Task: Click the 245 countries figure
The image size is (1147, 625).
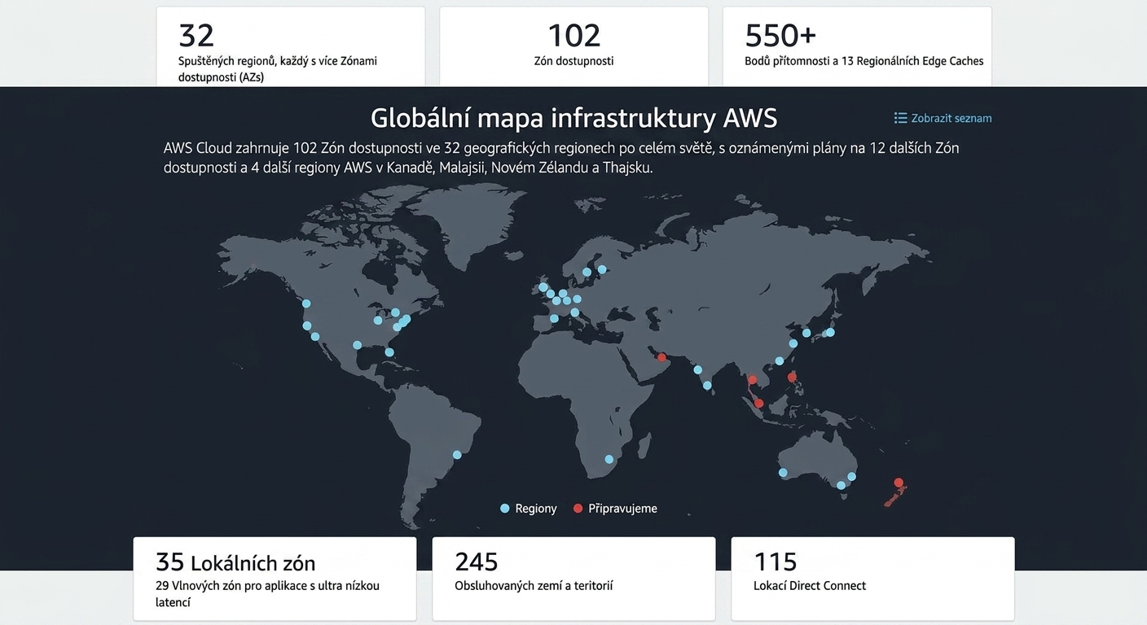Action: click(477, 562)
